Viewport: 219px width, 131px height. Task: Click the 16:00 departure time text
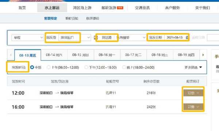tap(18, 107)
